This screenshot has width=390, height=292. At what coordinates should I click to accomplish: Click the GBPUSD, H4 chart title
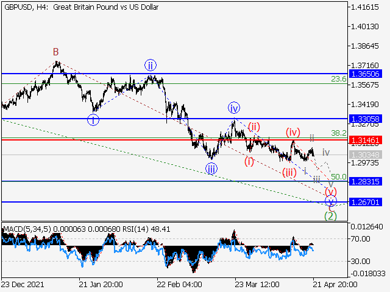tap(81, 7)
